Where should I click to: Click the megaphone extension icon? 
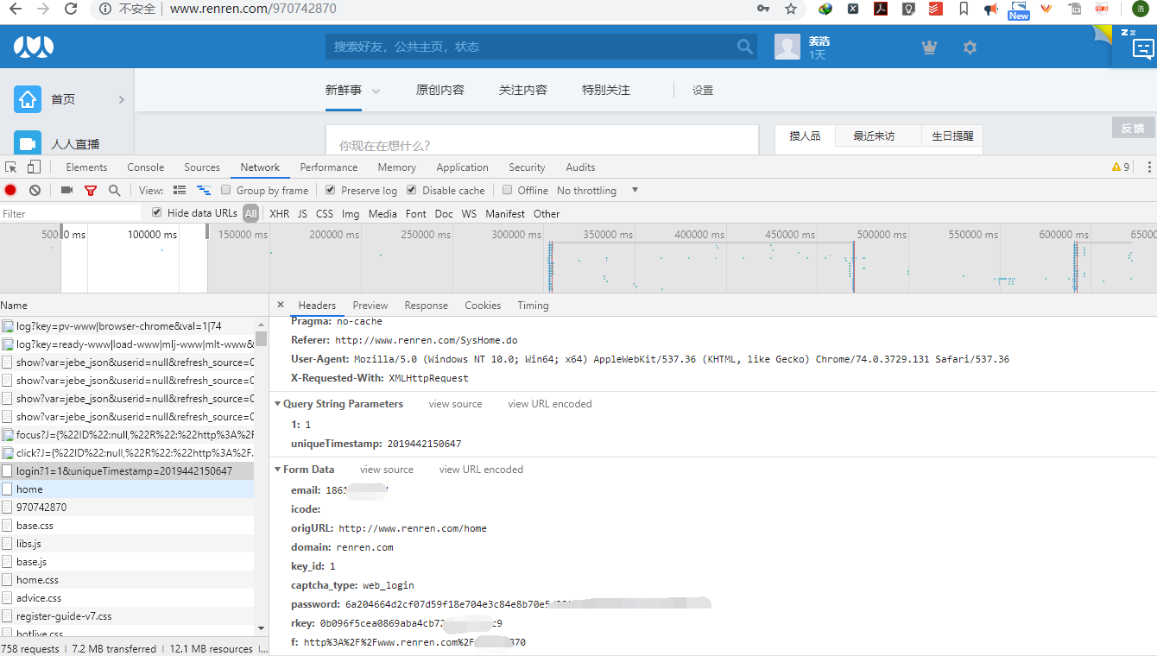991,9
